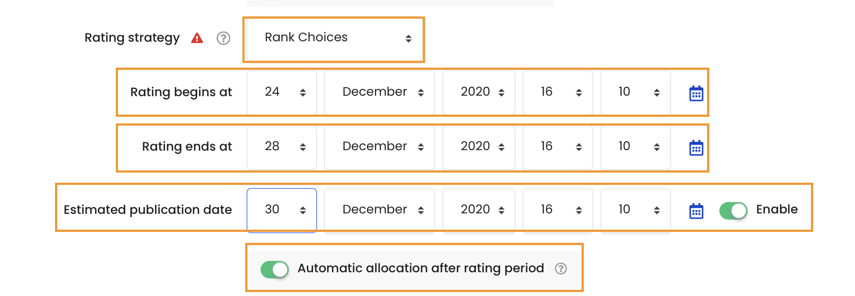The width and height of the screenshot is (855, 296).
Task: Open the day dropdown showing 24
Action: point(282,92)
